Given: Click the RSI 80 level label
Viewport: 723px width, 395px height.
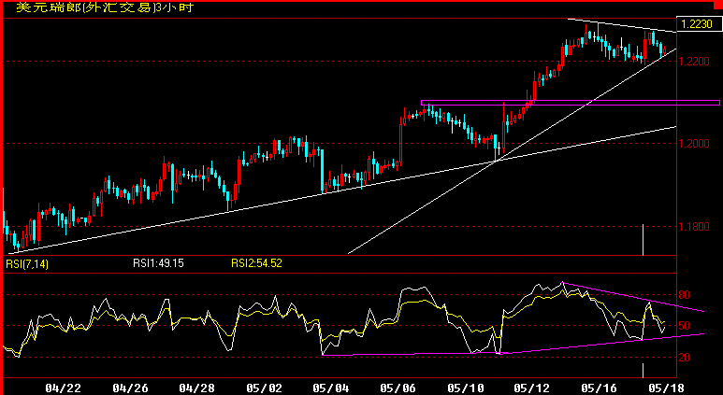Looking at the screenshot, I should [684, 295].
